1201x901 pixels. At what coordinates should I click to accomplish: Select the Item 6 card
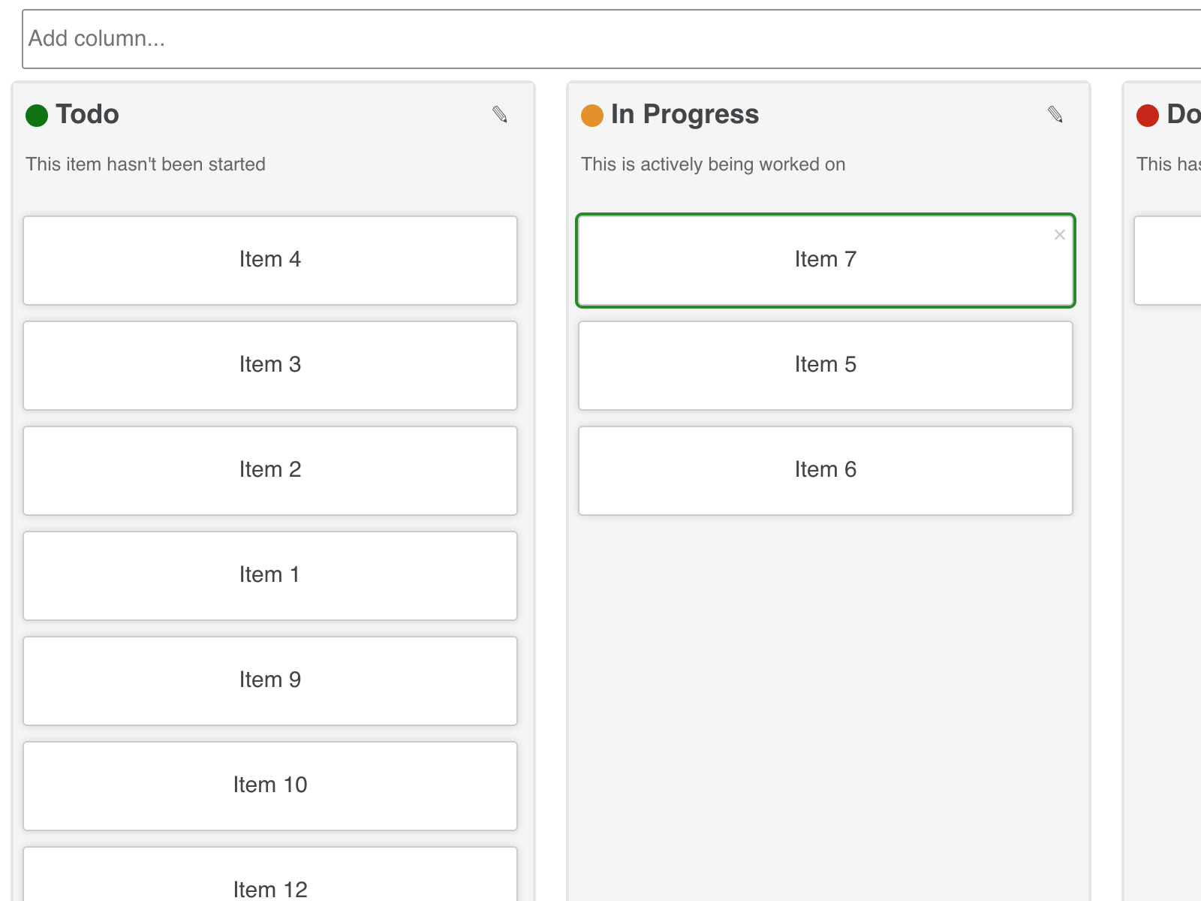pos(826,470)
